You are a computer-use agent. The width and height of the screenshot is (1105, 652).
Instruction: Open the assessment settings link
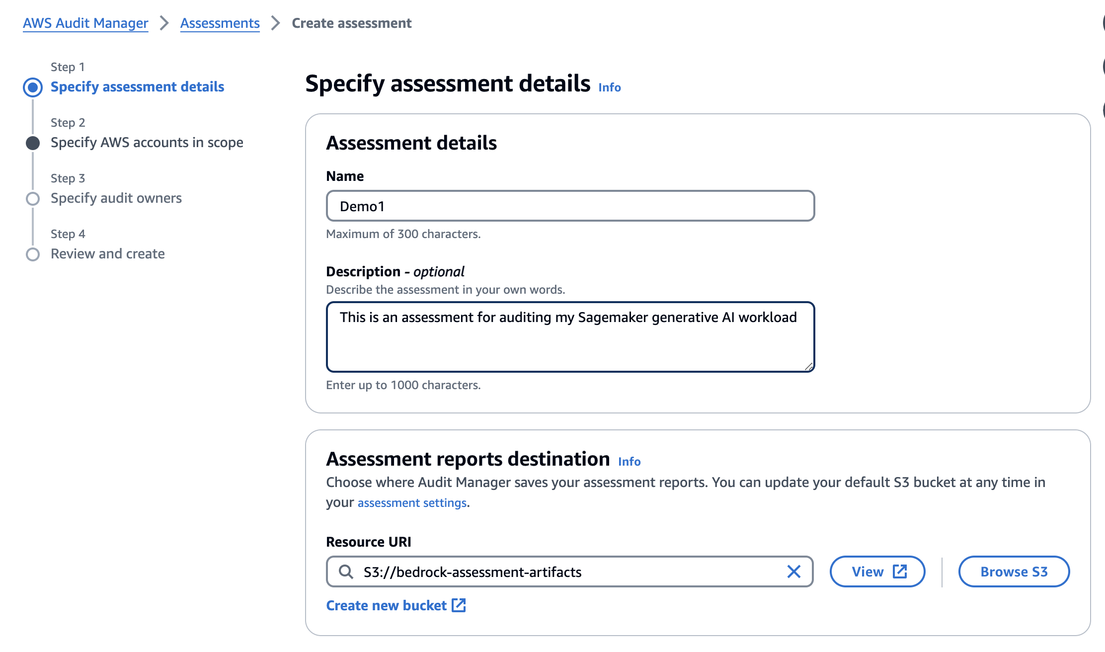(x=411, y=502)
